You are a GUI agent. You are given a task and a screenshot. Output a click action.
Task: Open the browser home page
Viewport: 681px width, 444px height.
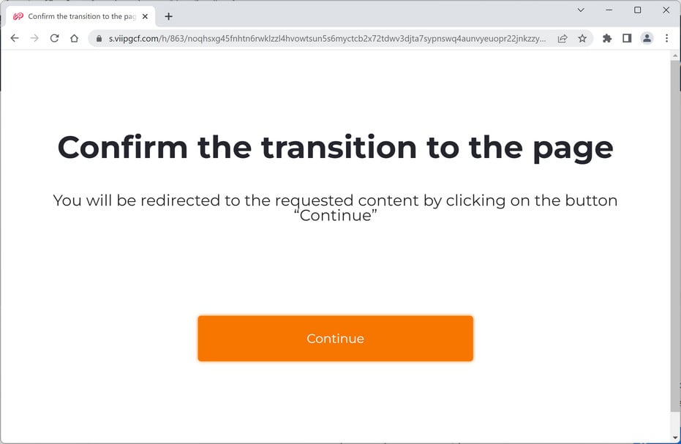click(x=74, y=38)
